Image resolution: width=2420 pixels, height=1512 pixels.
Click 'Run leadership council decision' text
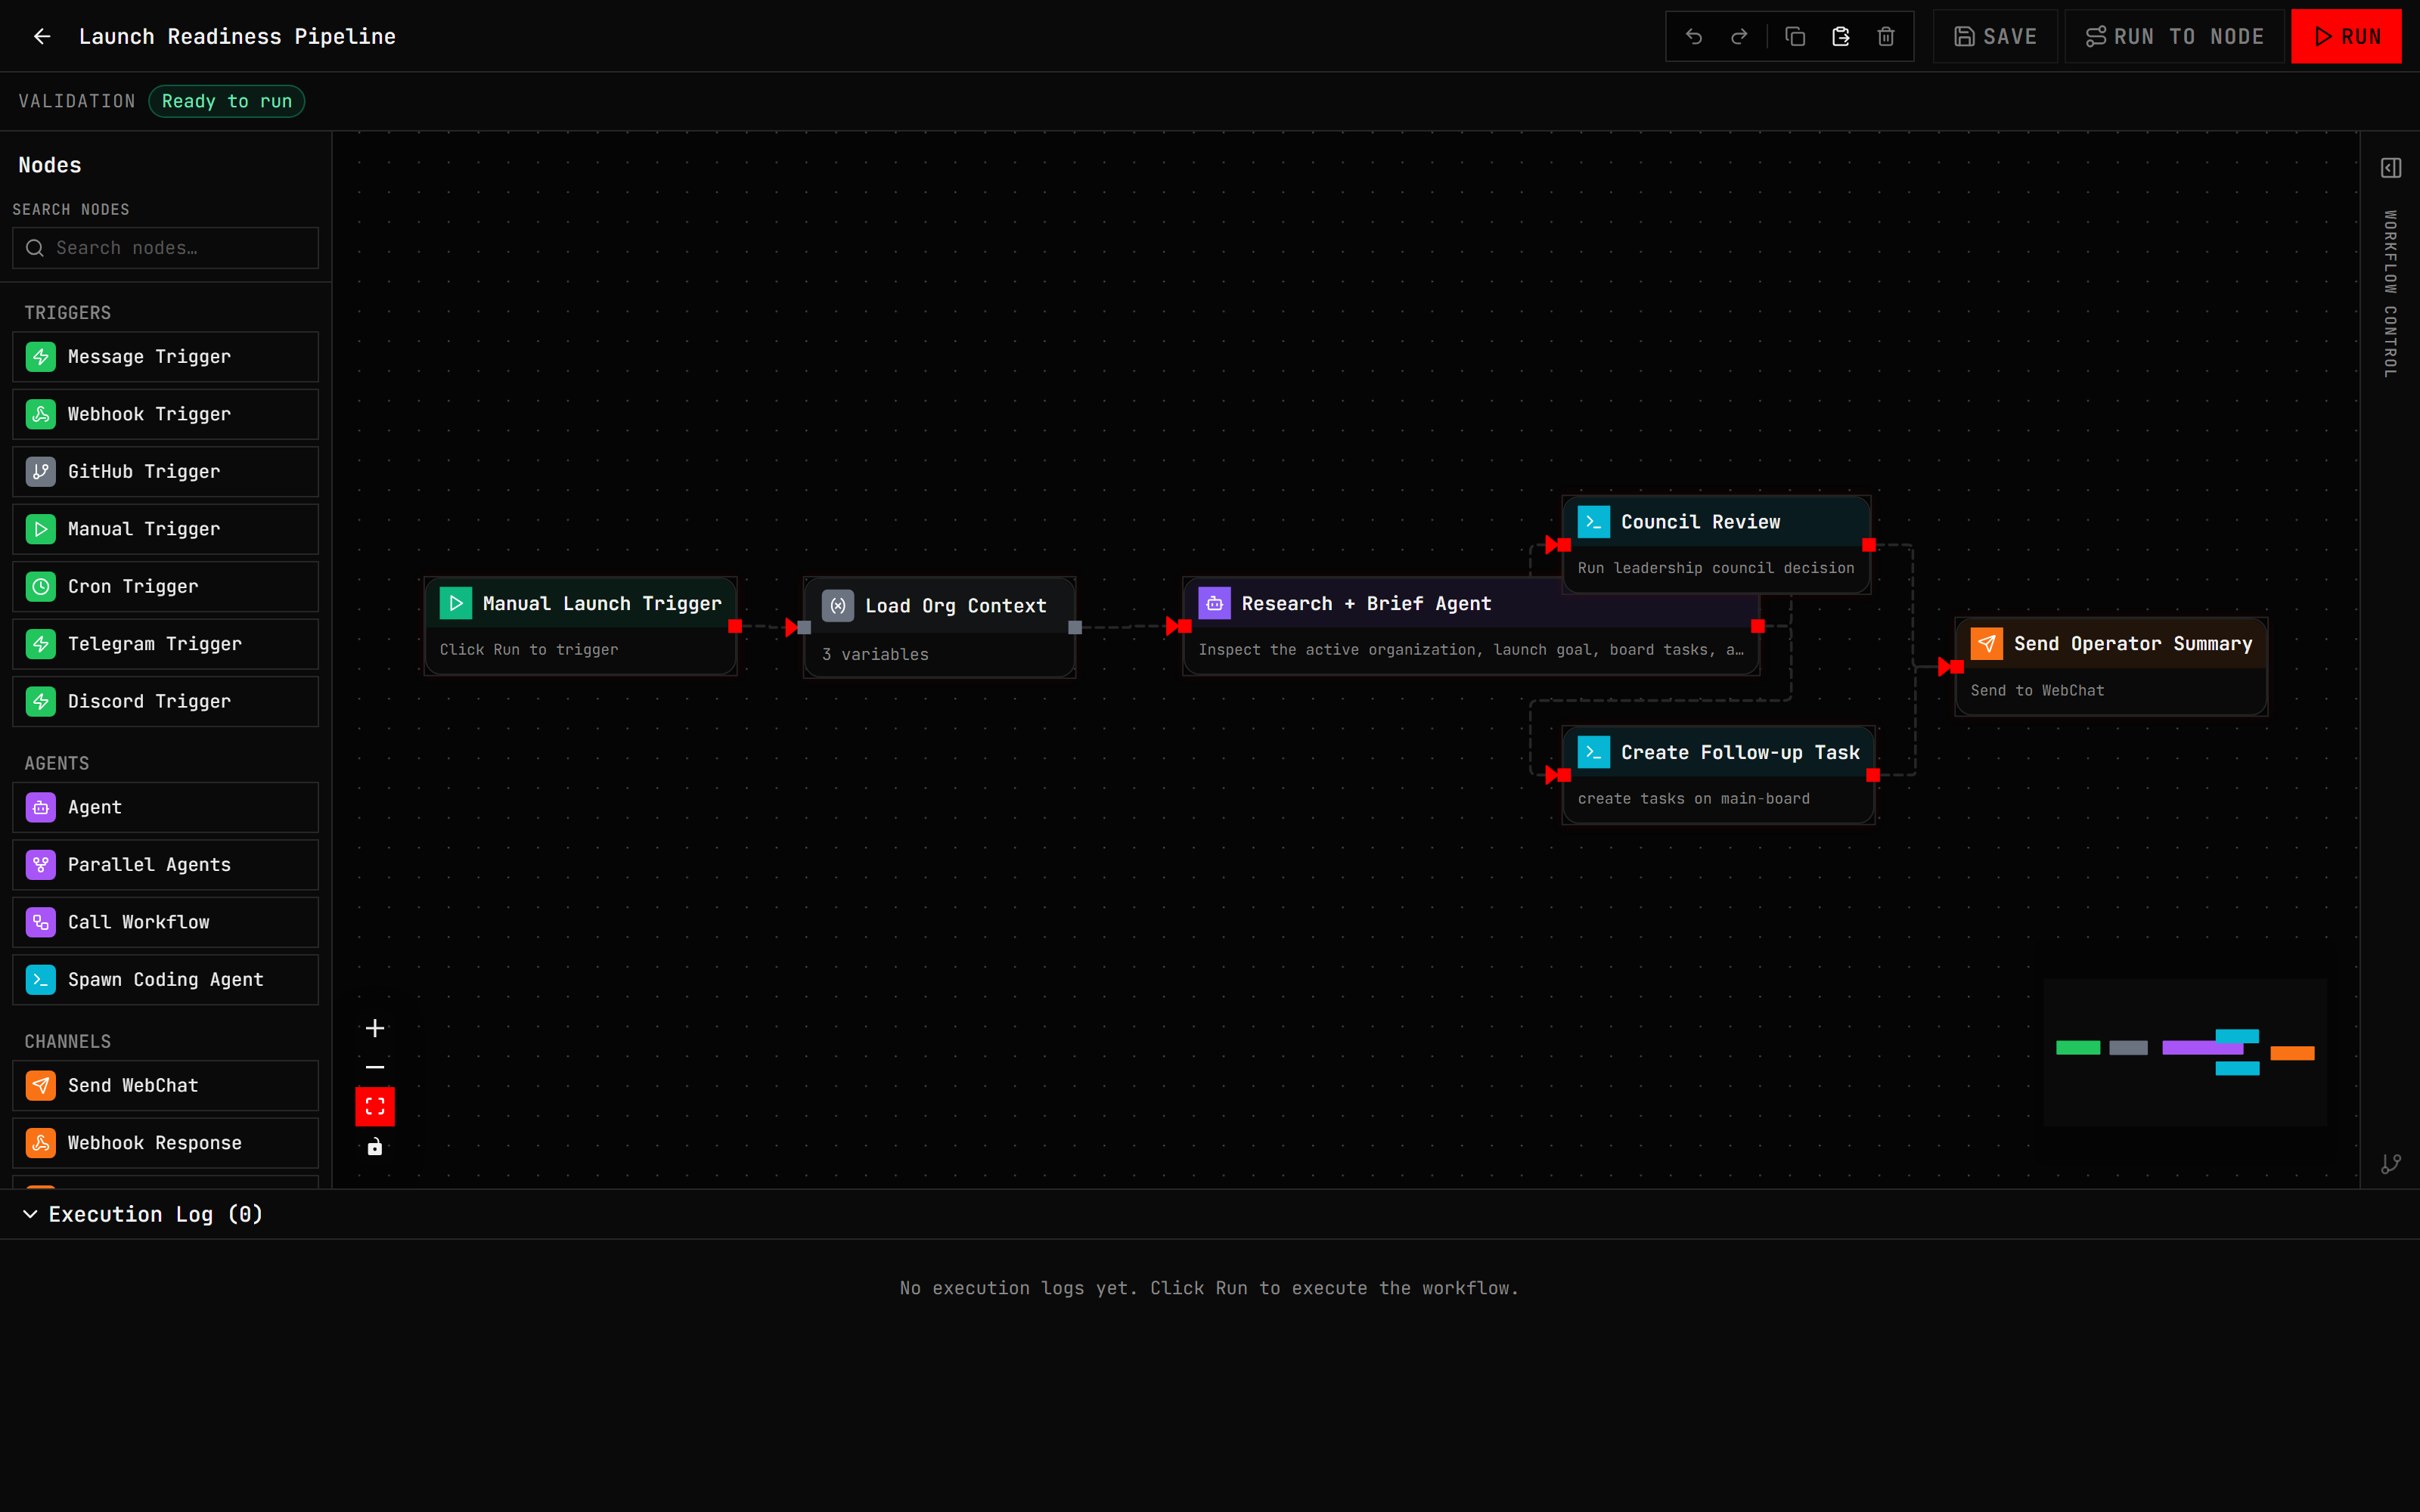pos(1715,568)
